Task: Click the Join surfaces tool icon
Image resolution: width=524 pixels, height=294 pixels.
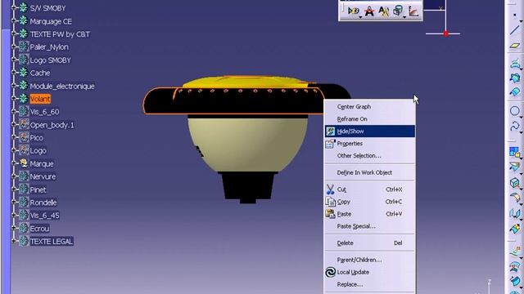Action: (515, 152)
